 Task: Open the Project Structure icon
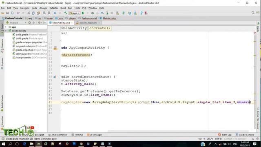pyautogui.click(x=130, y=13)
